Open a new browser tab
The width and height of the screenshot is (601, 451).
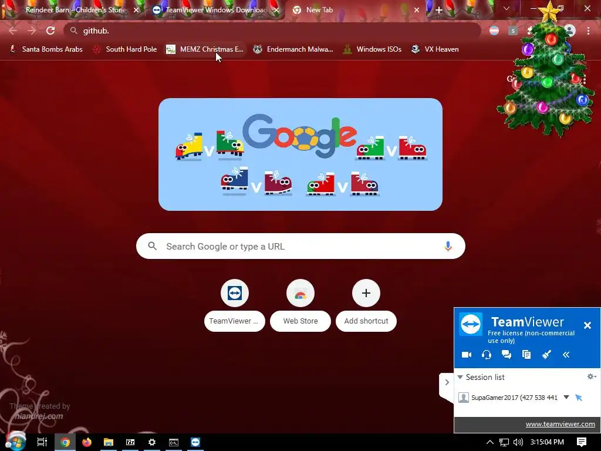coord(439,10)
